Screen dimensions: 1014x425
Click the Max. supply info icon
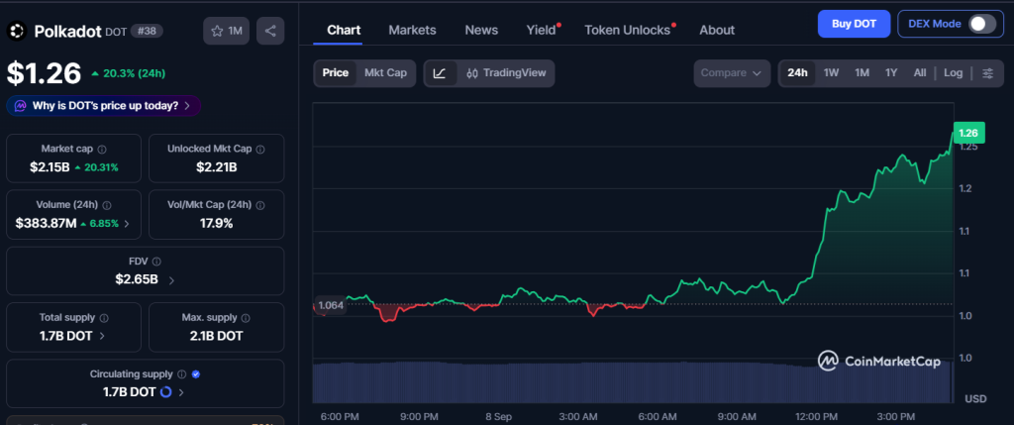tap(246, 318)
